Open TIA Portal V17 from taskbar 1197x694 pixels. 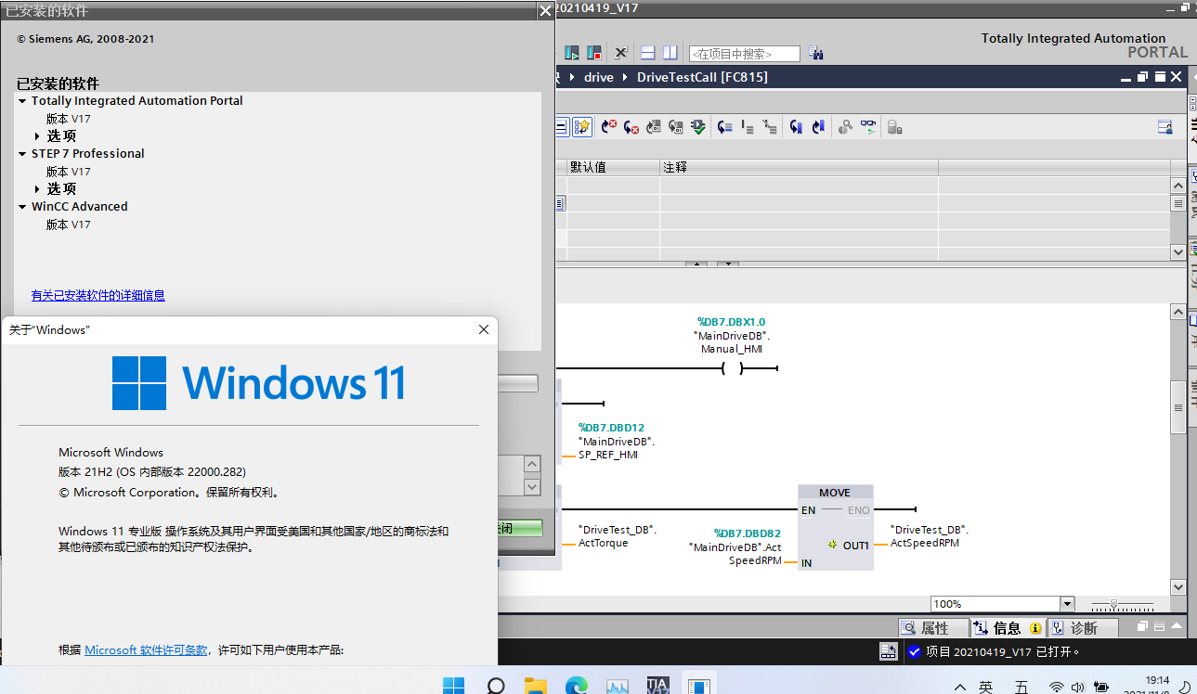657,687
